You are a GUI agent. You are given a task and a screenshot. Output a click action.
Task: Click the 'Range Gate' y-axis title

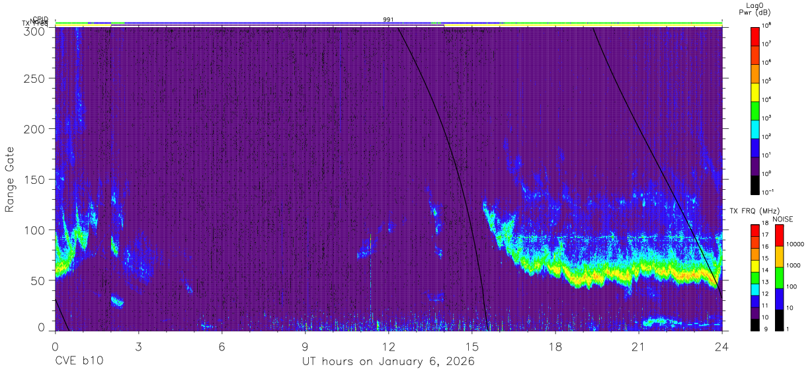[x=10, y=179]
